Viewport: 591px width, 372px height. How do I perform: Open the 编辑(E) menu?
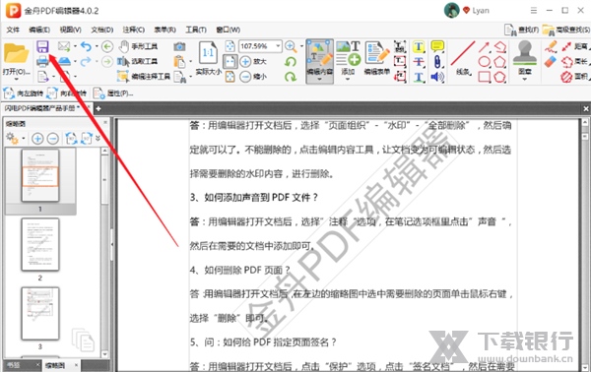pos(39,30)
